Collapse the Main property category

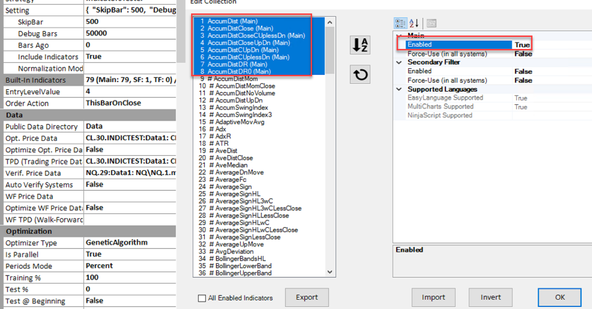tap(399, 36)
